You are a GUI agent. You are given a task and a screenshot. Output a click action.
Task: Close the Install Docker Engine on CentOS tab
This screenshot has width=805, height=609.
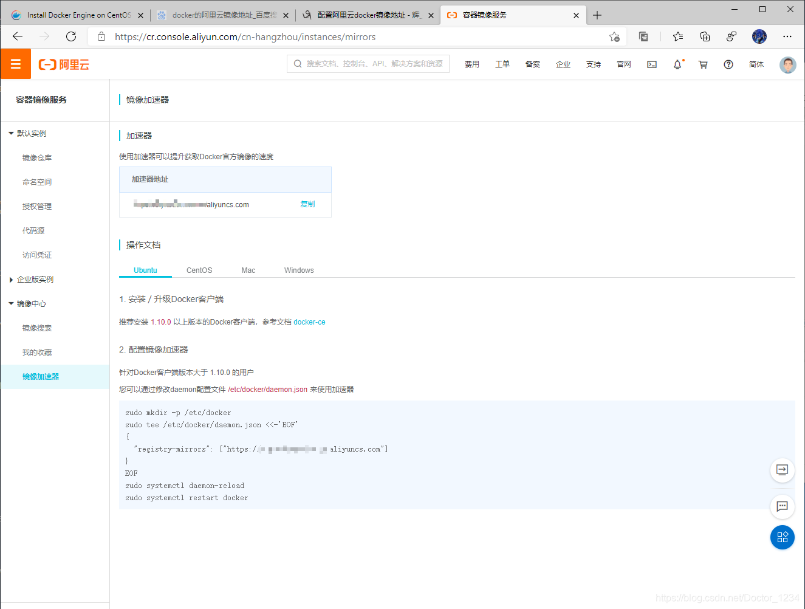click(140, 15)
